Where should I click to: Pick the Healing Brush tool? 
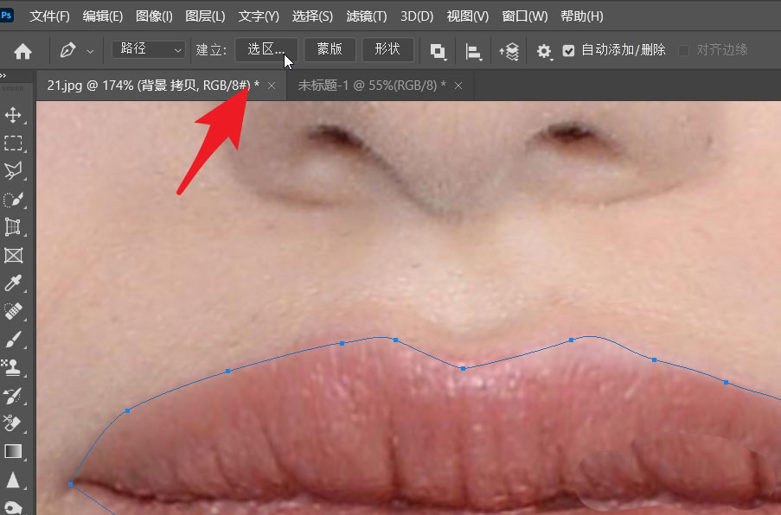coord(13,312)
